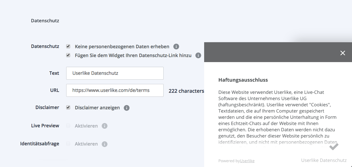Open info tooltip for the Datenschutz-Link option

[198, 55]
